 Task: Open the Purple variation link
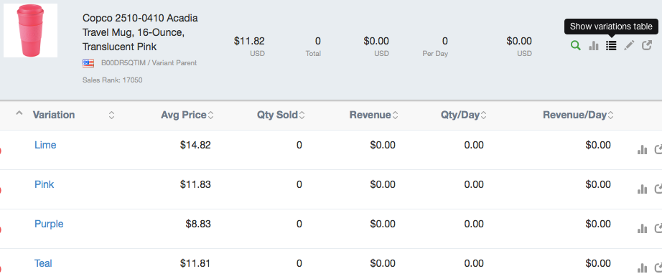(x=49, y=224)
